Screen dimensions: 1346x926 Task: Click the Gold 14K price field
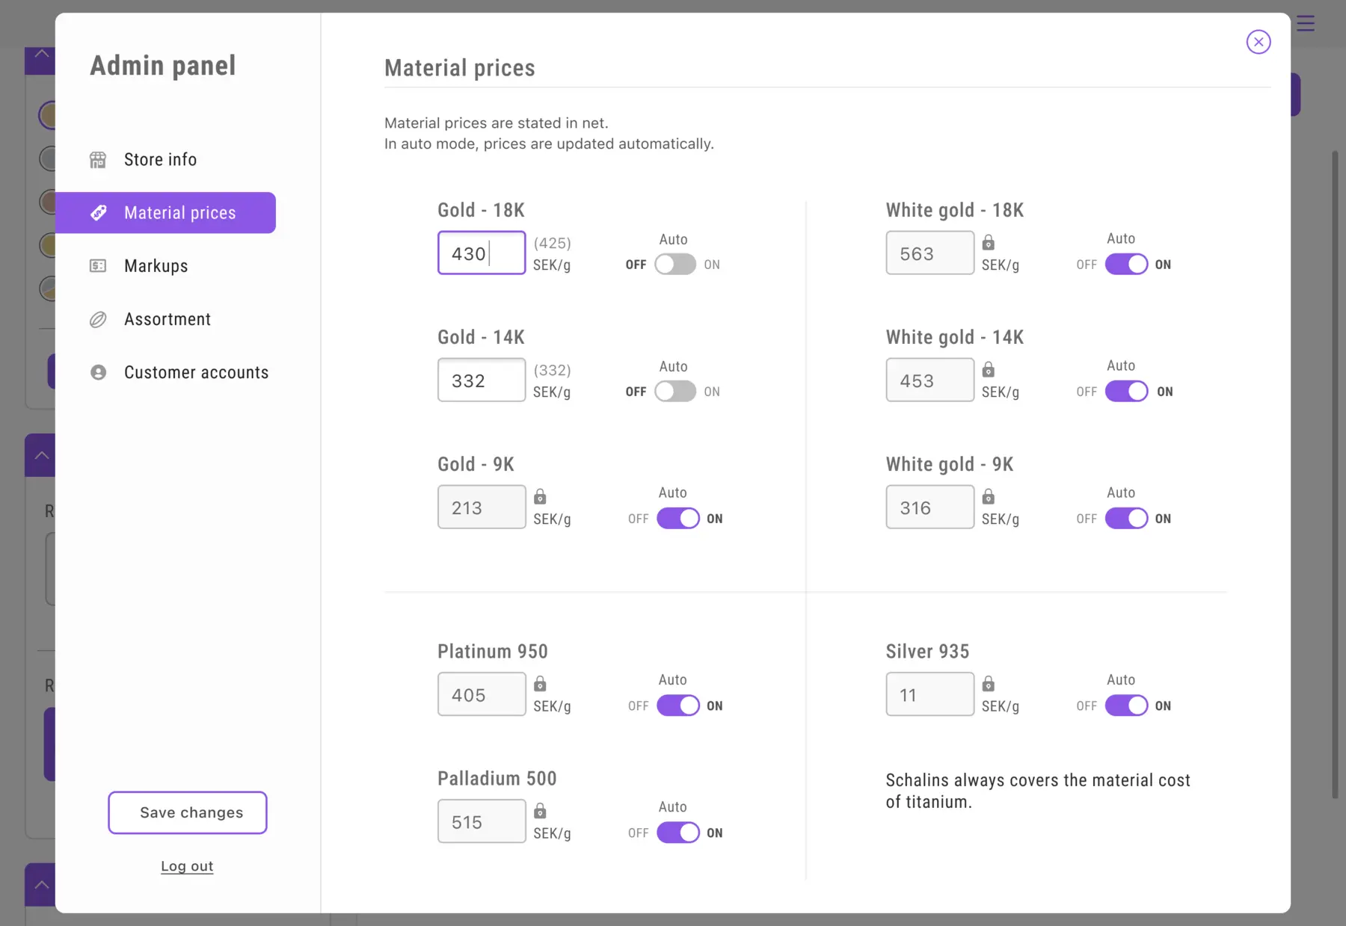(482, 380)
